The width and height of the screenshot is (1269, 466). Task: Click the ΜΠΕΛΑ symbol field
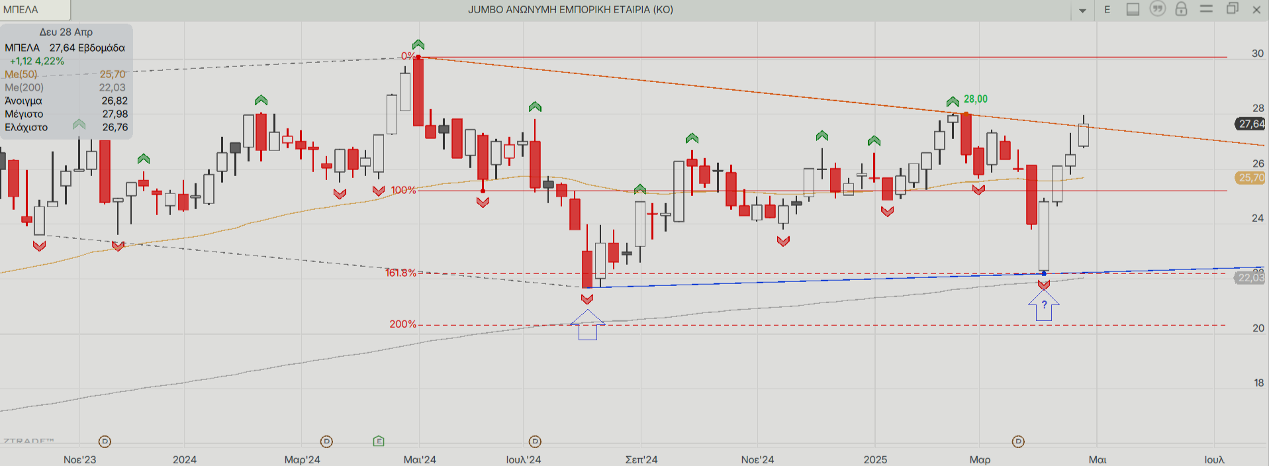coord(35,9)
